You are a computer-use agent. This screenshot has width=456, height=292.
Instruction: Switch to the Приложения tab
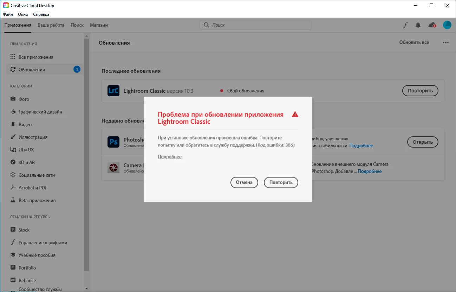18,25
